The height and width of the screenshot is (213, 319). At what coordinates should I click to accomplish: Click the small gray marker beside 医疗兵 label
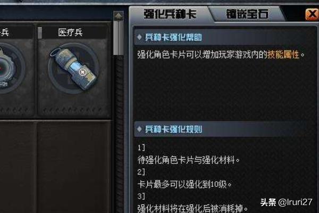pyautogui.click(x=40, y=32)
